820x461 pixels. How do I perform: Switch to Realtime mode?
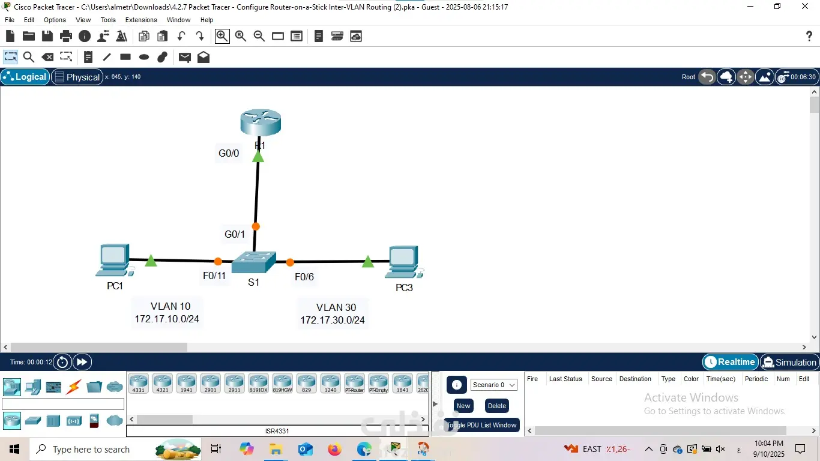(x=730, y=362)
